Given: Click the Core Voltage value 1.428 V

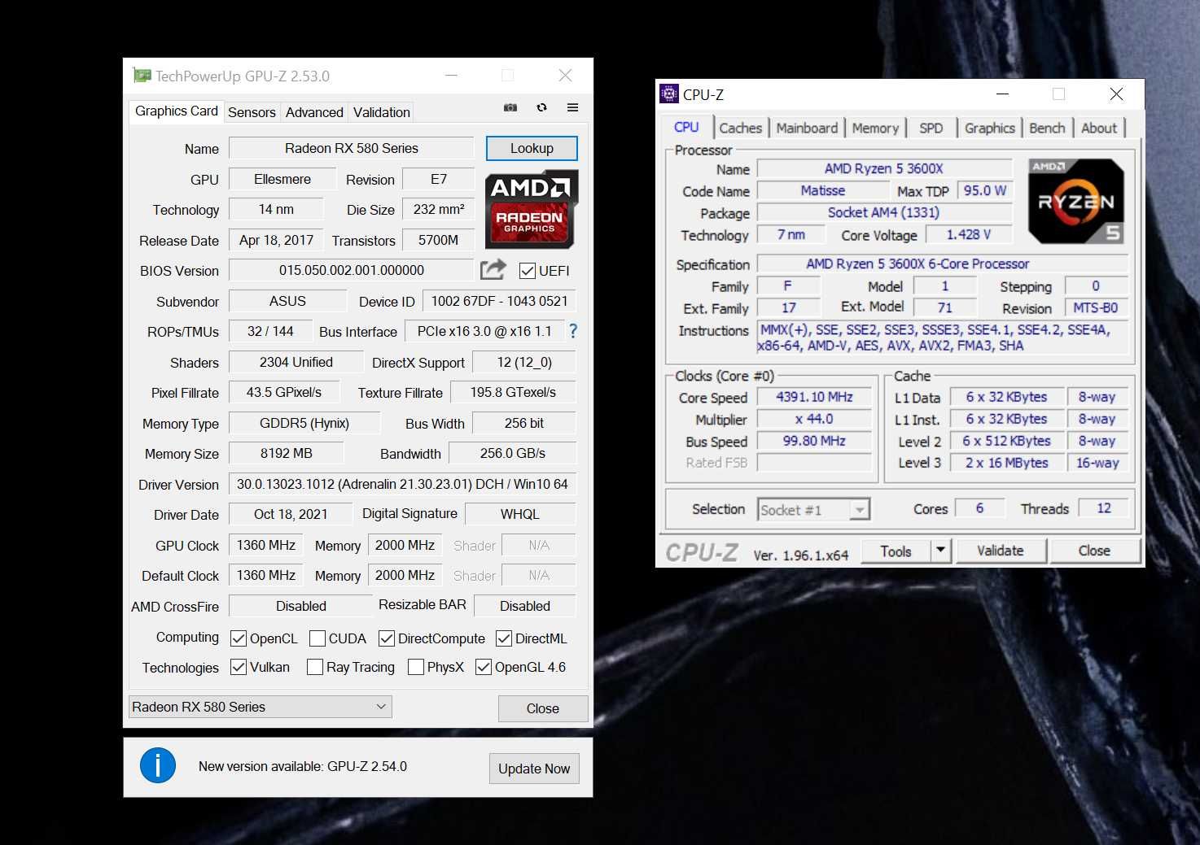Looking at the screenshot, I should 968,234.
